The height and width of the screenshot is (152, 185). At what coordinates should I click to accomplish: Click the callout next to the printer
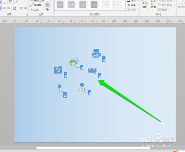pos(104,59)
